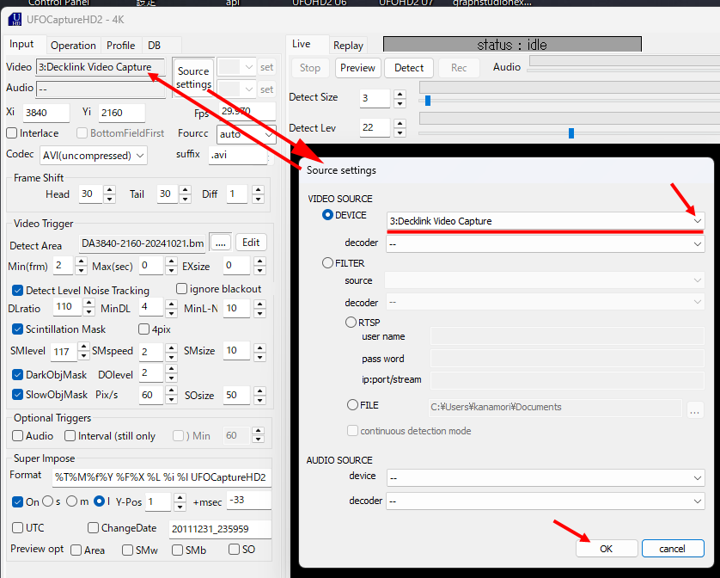
Task: Click the browse "..." button beside Detect Area
Action: pos(220,243)
